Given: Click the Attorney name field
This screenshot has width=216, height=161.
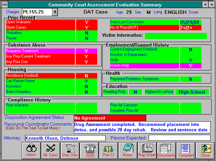Looking at the screenshot, I should point(65,138).
